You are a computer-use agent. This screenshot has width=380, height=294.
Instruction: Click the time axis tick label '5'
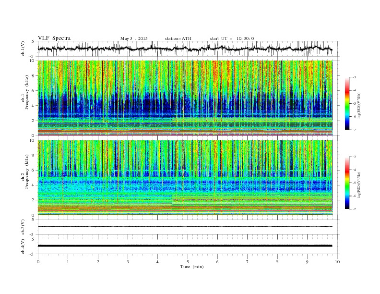(x=188, y=262)
